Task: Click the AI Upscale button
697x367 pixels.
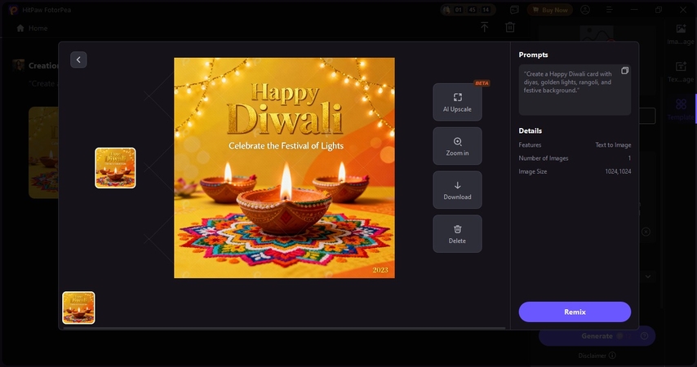Action: click(457, 102)
